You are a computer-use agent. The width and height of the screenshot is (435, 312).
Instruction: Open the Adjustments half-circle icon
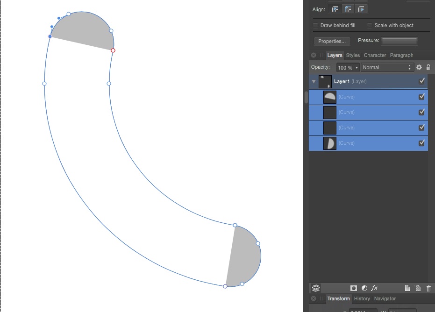[x=364, y=288]
